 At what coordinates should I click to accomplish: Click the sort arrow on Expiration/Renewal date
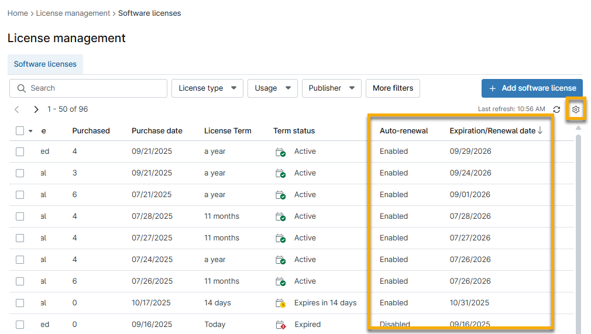point(540,131)
